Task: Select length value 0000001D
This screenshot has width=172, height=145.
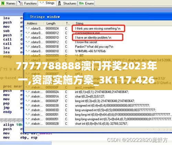Action: pos(52,37)
